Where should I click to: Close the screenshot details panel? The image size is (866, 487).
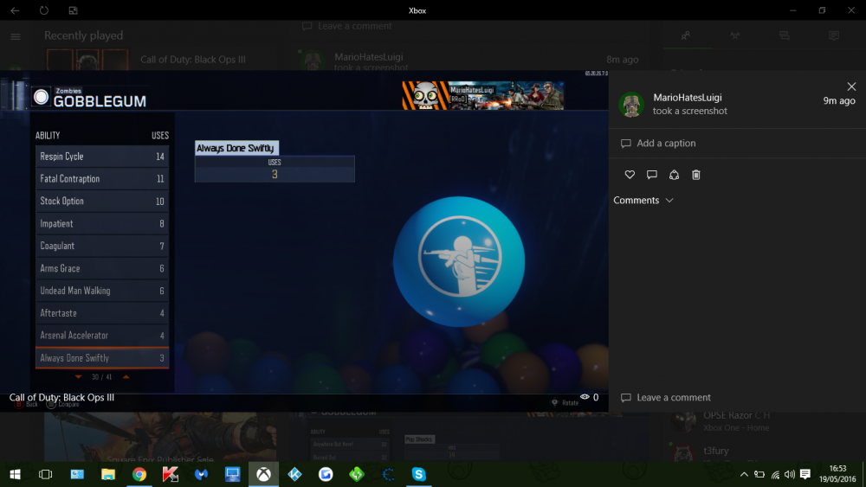[851, 87]
